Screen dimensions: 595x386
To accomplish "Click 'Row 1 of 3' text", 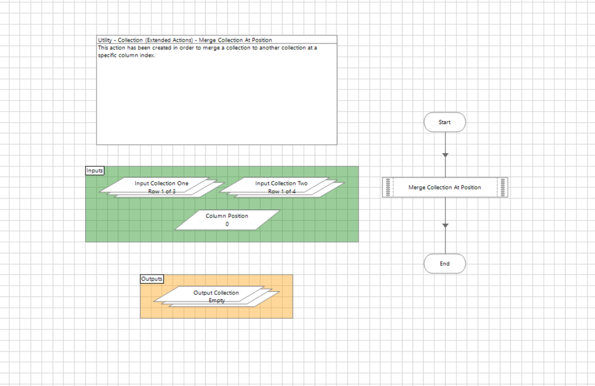I will [161, 191].
